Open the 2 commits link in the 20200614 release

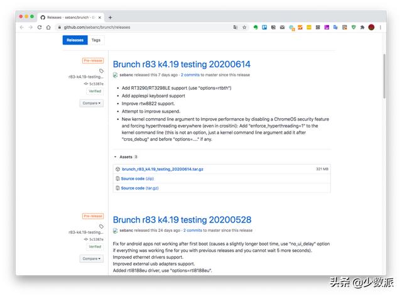pos(190,75)
